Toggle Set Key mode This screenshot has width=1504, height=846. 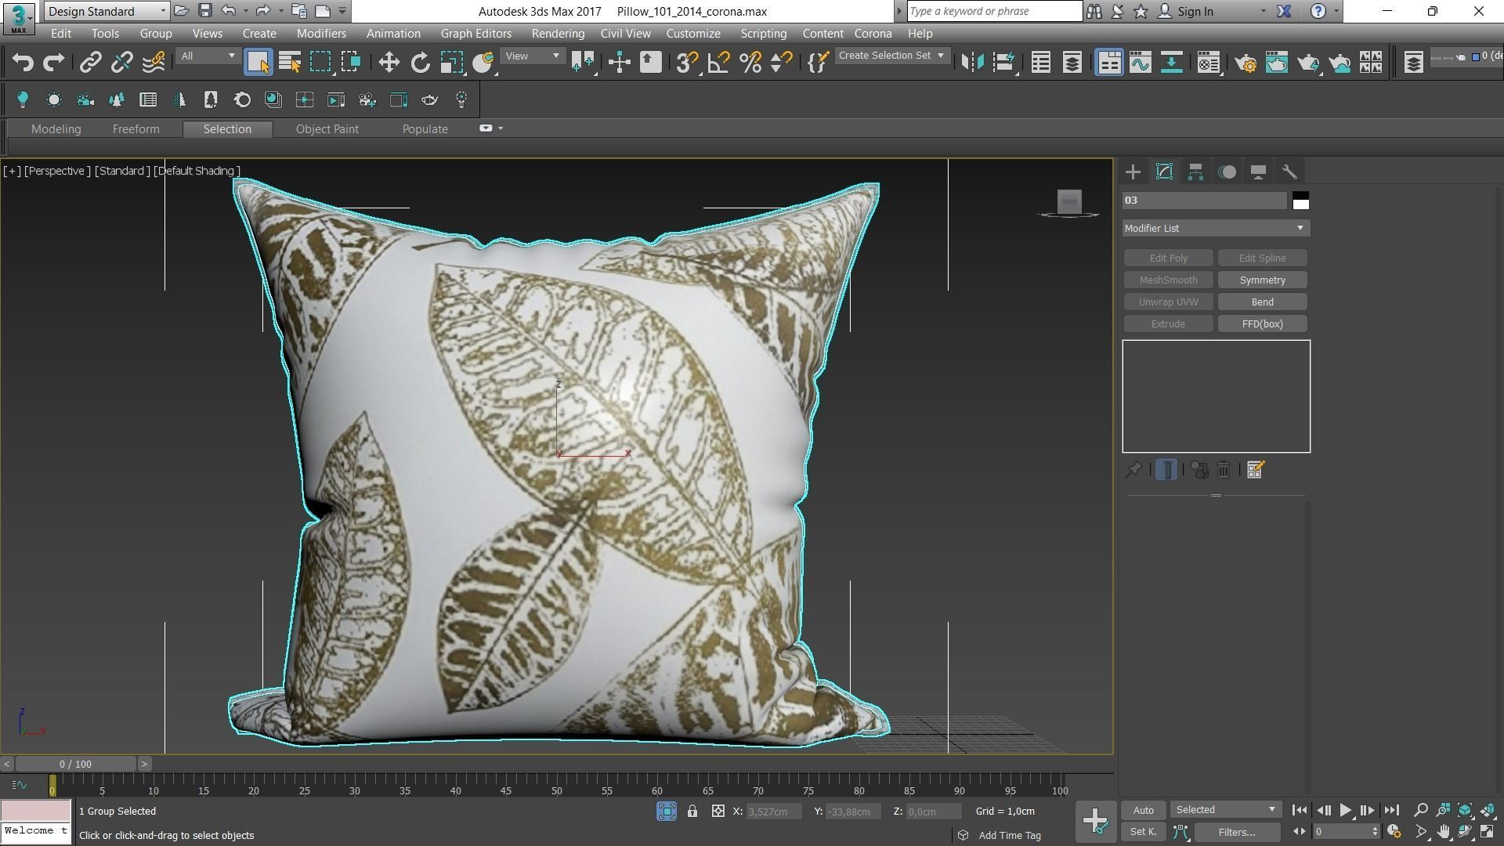coord(1143,832)
